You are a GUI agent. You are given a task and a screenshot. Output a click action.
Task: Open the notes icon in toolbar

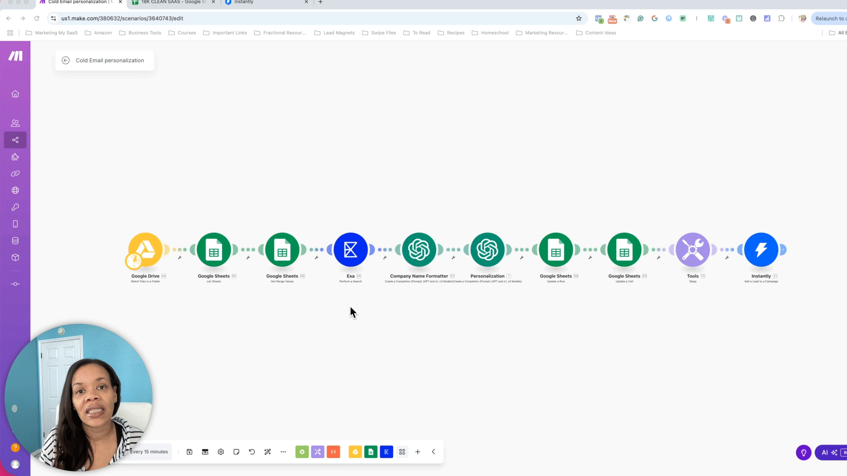[x=236, y=452]
